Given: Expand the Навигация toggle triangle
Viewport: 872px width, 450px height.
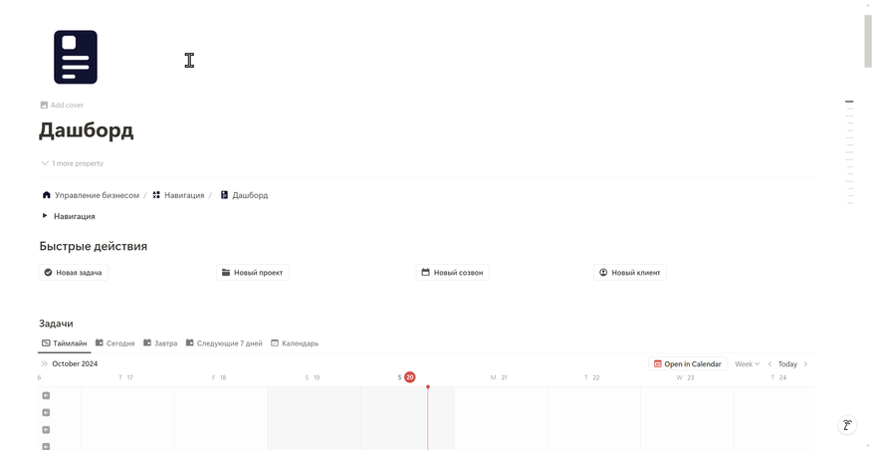Looking at the screenshot, I should pos(45,216).
